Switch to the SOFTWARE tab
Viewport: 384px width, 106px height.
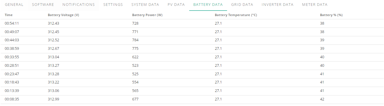tap(43, 5)
